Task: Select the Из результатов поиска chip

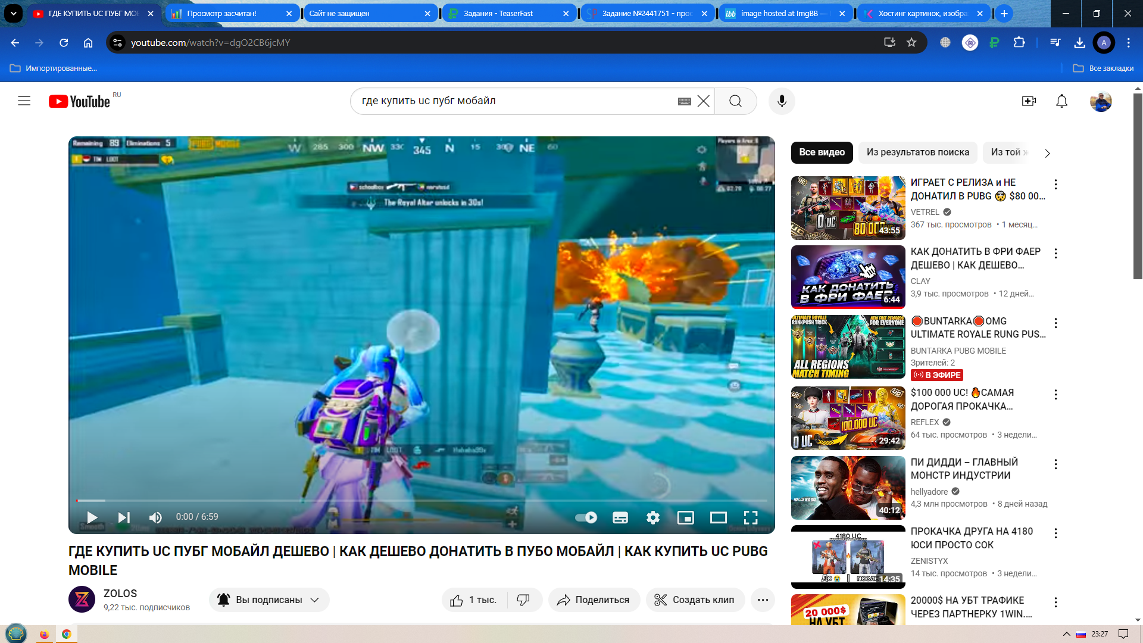Action: pyautogui.click(x=917, y=152)
